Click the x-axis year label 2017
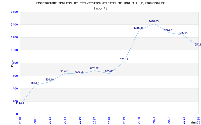The image size is (201, 125). tap(94, 120)
